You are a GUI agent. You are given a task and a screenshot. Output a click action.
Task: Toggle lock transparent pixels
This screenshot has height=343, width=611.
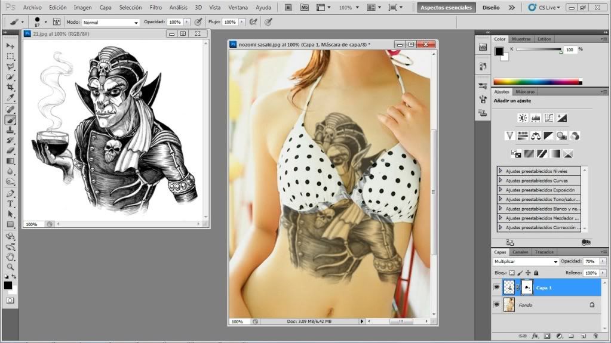(512, 273)
